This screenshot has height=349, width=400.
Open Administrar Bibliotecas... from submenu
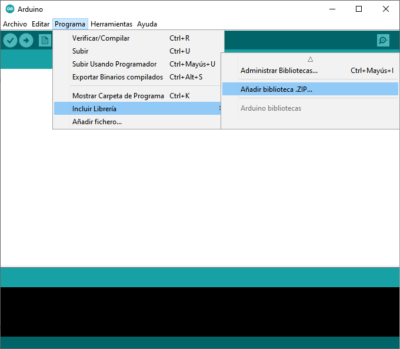pos(310,71)
